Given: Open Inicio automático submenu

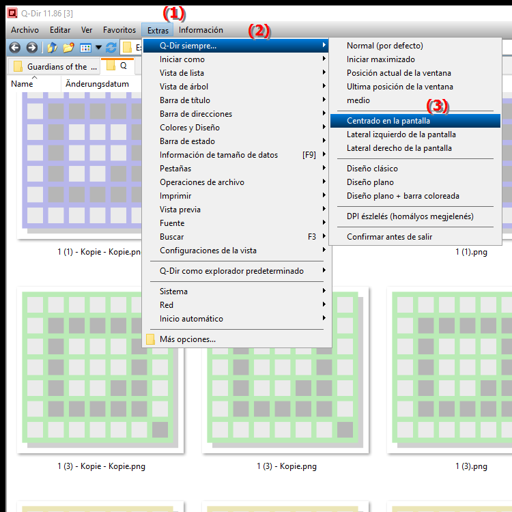Looking at the screenshot, I should pos(236,319).
